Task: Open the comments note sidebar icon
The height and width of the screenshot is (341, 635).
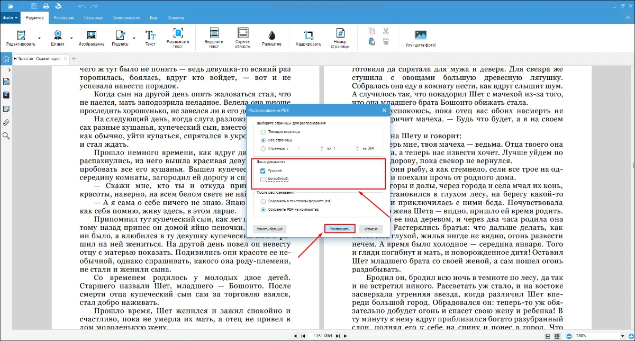Action: pos(6,109)
